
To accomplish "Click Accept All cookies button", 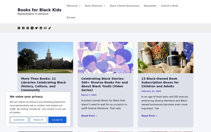I will [57, 120].
